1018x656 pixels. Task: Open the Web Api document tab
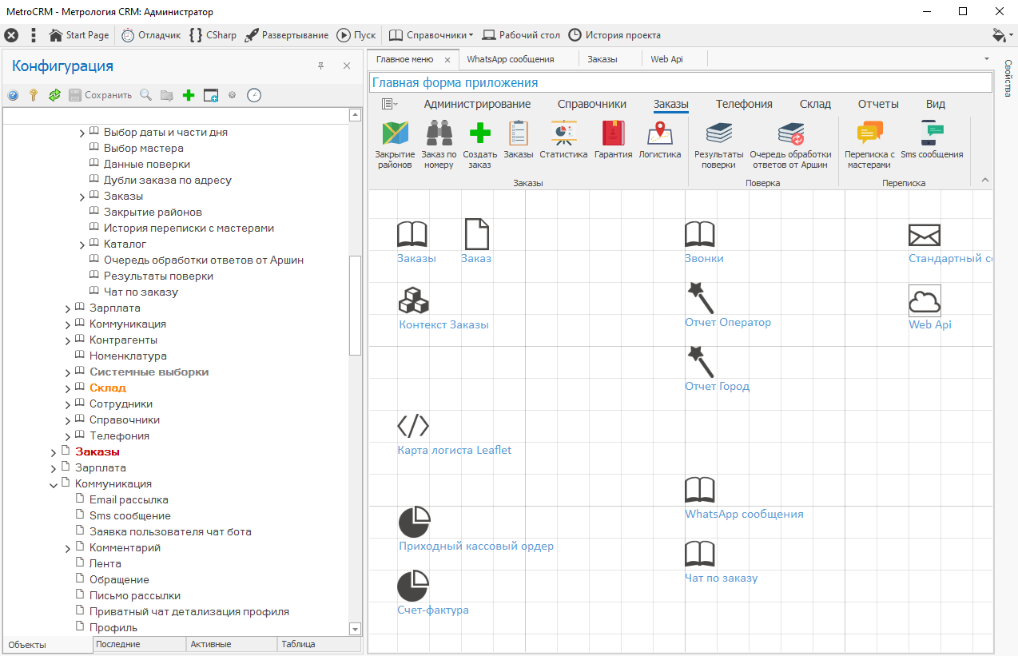[666, 59]
